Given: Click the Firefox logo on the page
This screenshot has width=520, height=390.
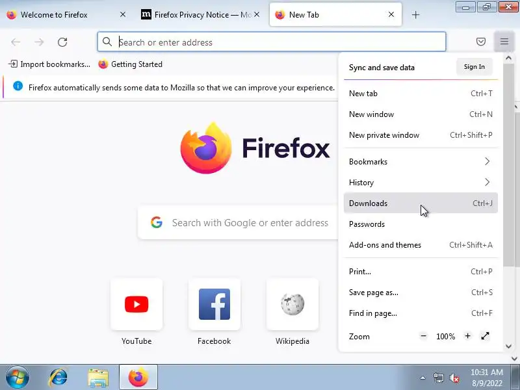Looking at the screenshot, I should pos(205,148).
